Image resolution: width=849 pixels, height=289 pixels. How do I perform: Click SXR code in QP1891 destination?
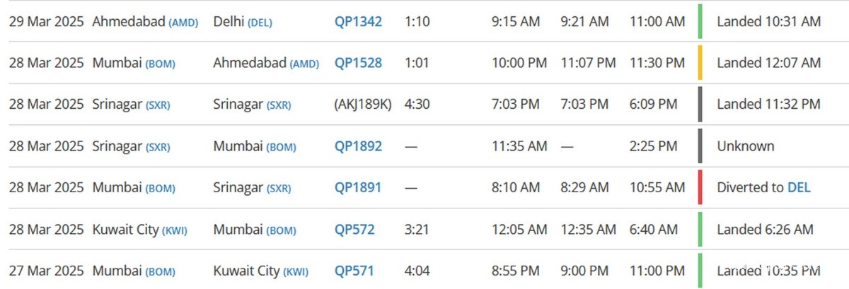[279, 189]
